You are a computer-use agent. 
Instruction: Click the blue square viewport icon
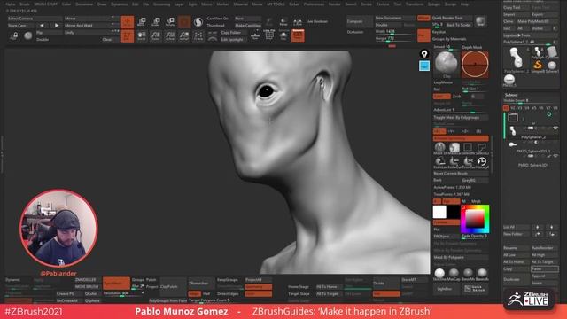tap(424, 66)
